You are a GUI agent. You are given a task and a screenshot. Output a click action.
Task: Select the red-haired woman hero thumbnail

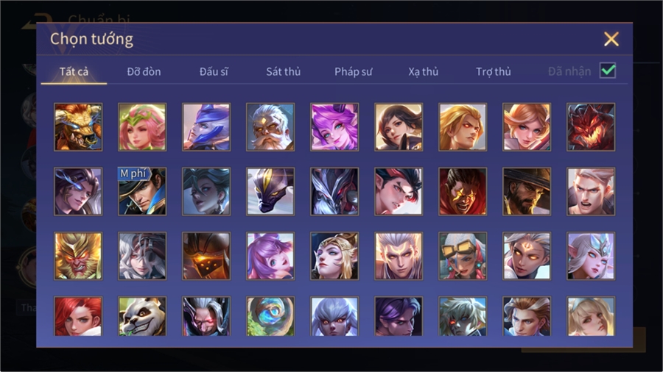(x=78, y=316)
